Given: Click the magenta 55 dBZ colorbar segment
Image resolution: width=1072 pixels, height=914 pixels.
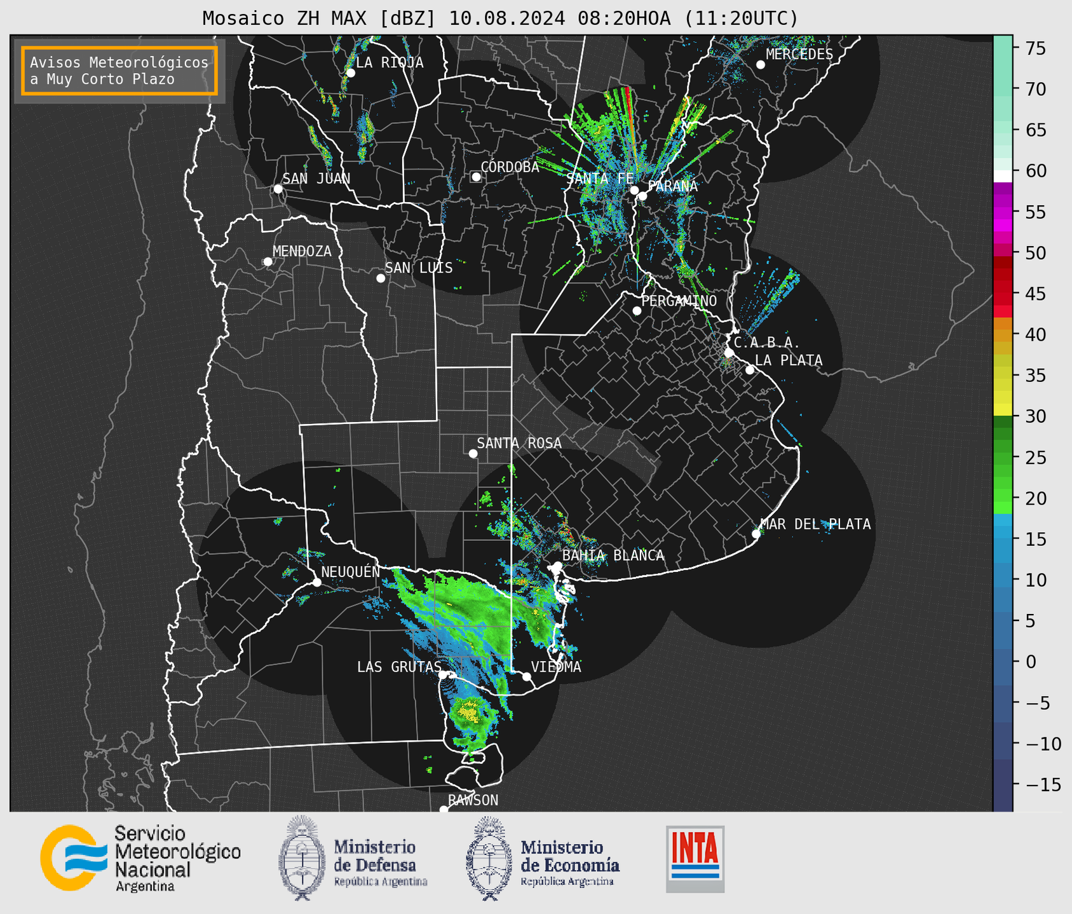Looking at the screenshot, I should (1002, 212).
